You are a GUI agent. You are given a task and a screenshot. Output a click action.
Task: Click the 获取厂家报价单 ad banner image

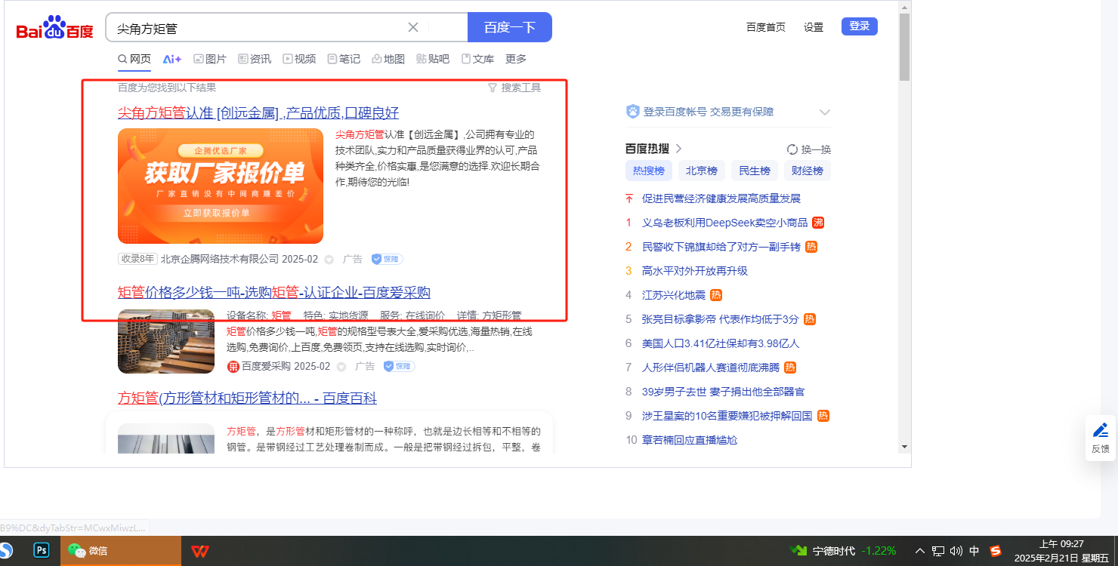coord(221,186)
